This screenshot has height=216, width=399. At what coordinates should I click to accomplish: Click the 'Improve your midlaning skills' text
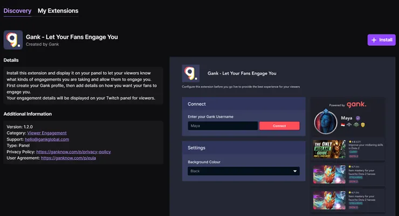click(366, 147)
